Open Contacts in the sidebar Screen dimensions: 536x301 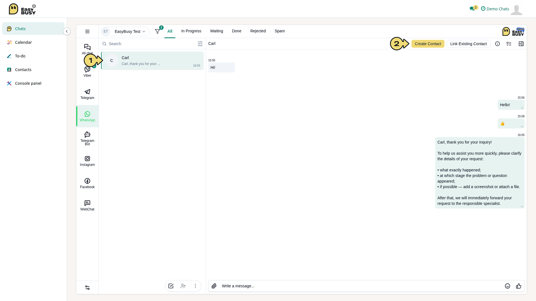33,70
